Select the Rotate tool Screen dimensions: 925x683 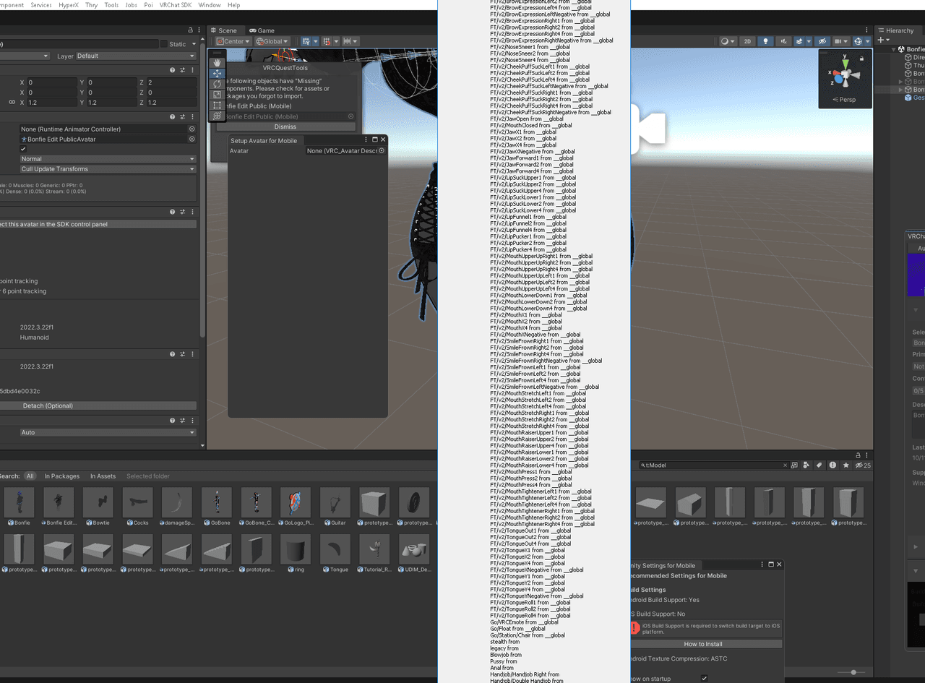[217, 84]
